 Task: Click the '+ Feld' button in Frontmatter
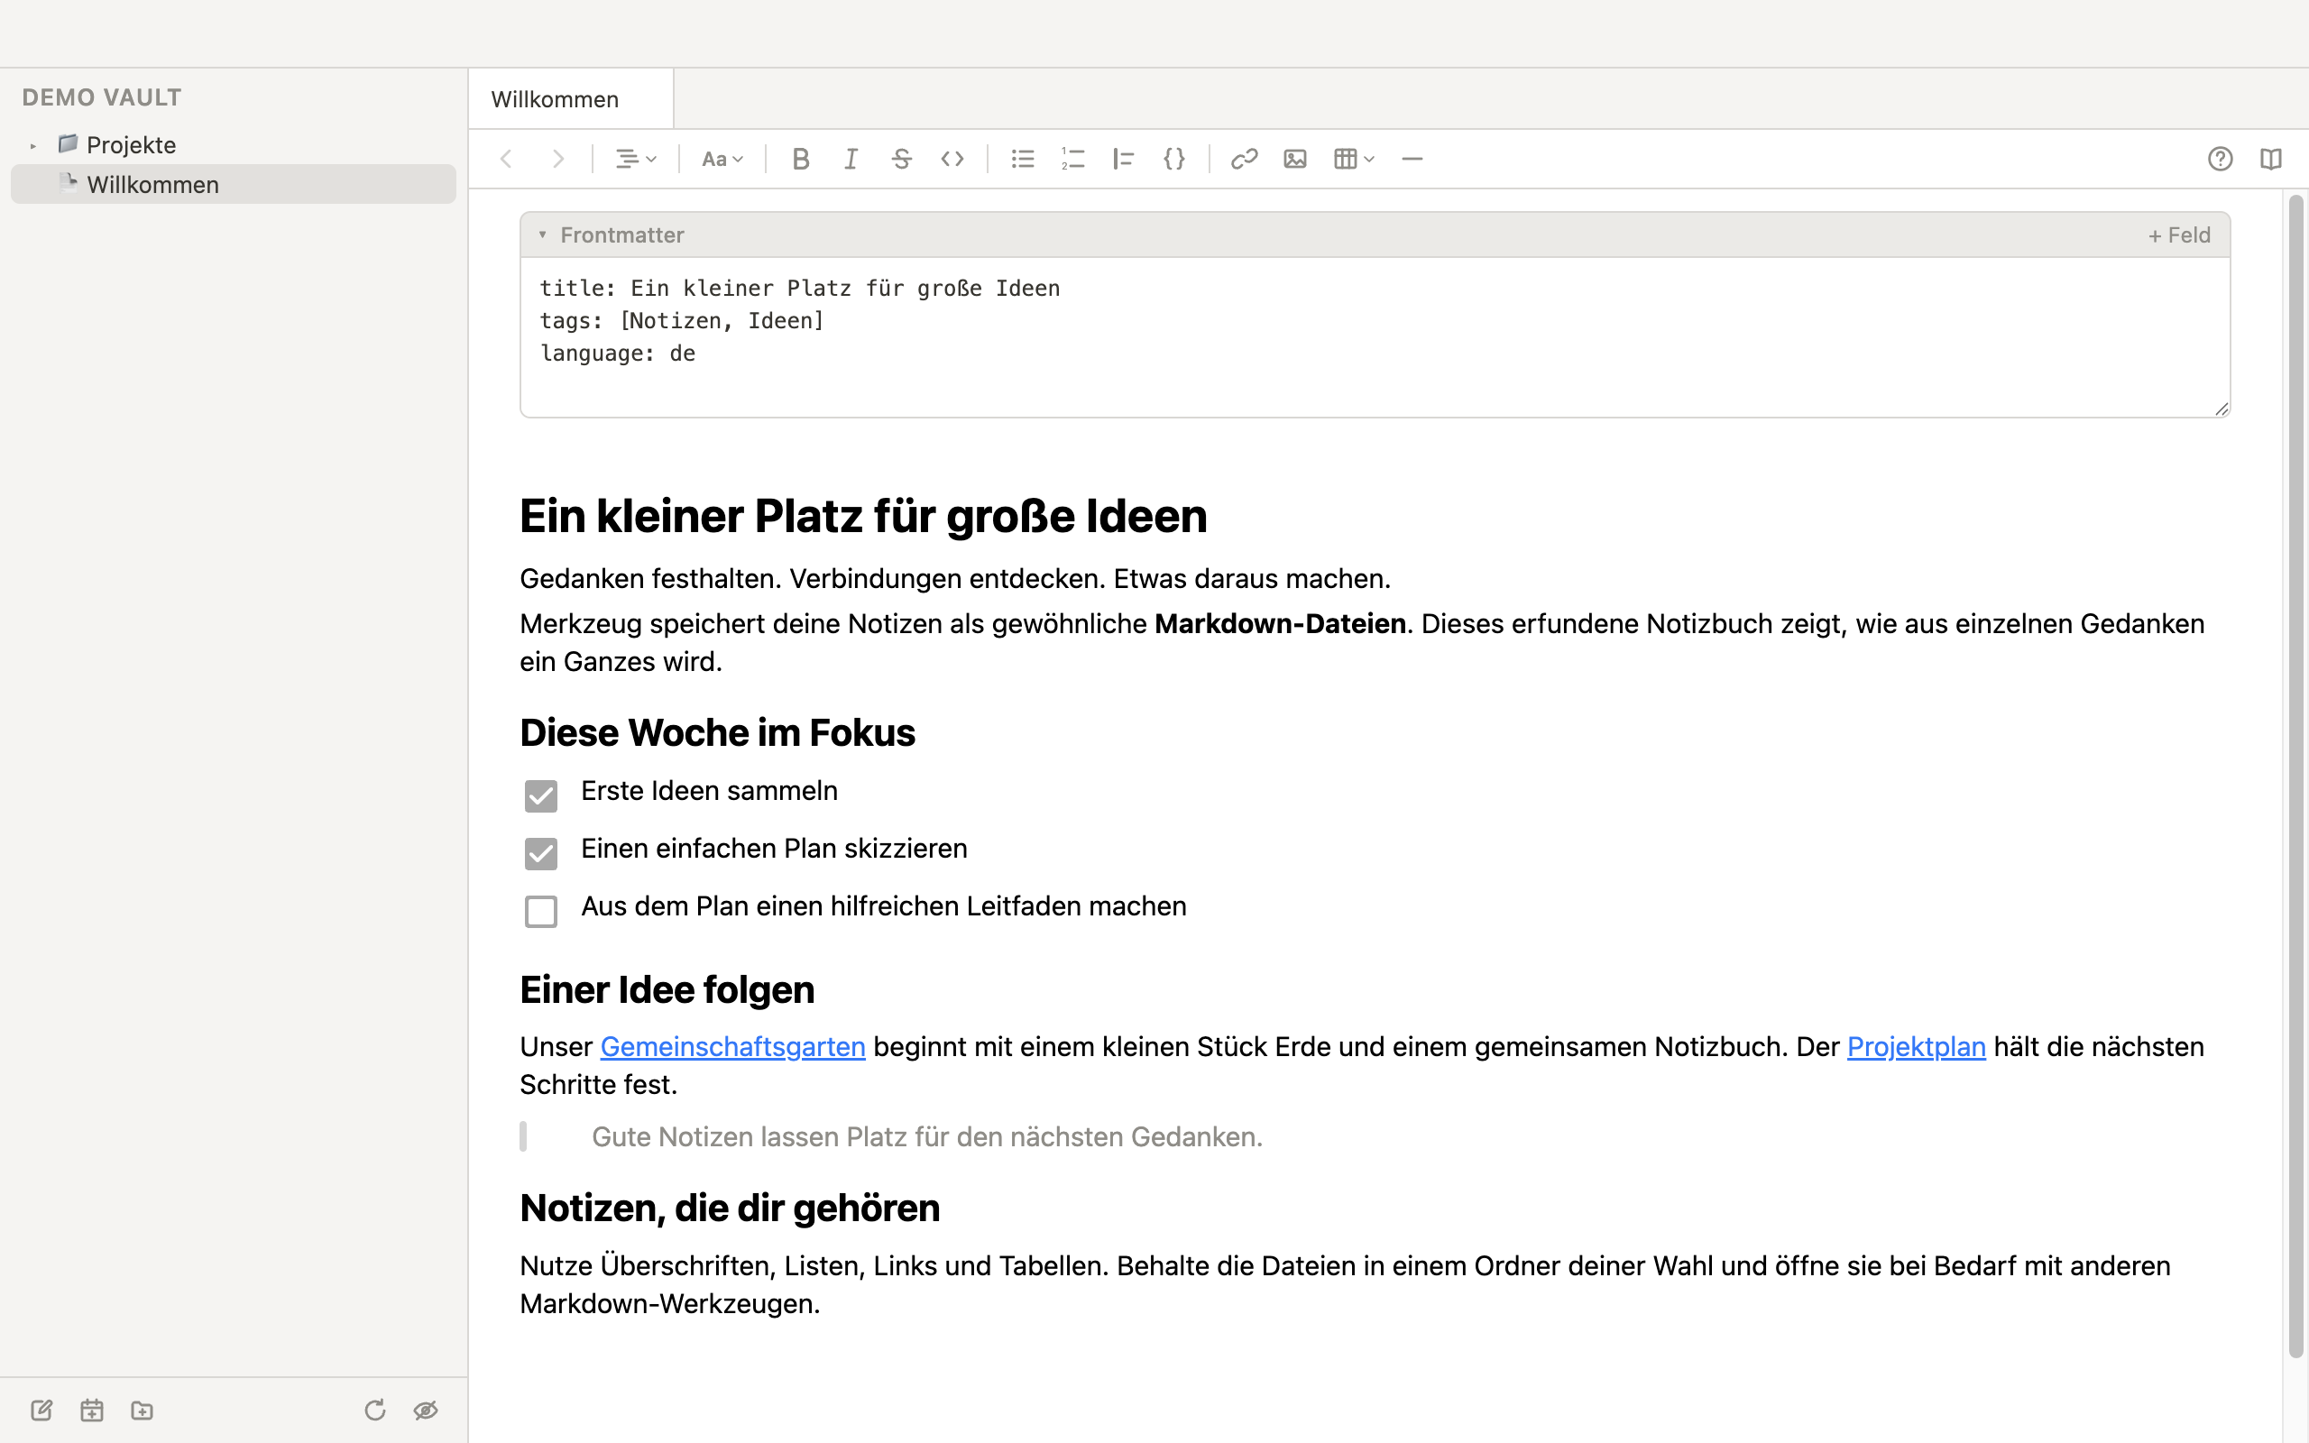[x=2178, y=234]
